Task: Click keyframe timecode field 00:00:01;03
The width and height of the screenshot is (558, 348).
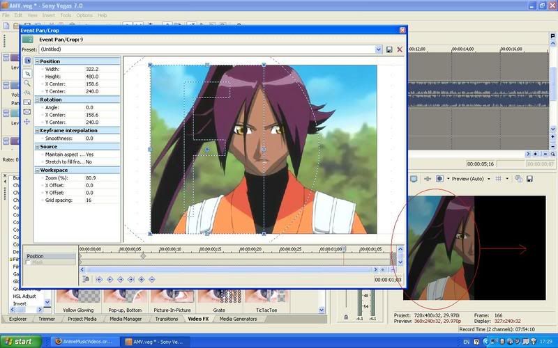Action: click(388, 280)
